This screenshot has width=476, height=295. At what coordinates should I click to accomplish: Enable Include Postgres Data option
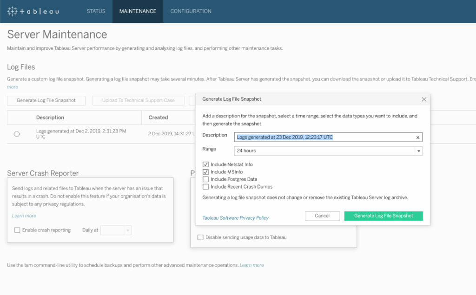205,179
